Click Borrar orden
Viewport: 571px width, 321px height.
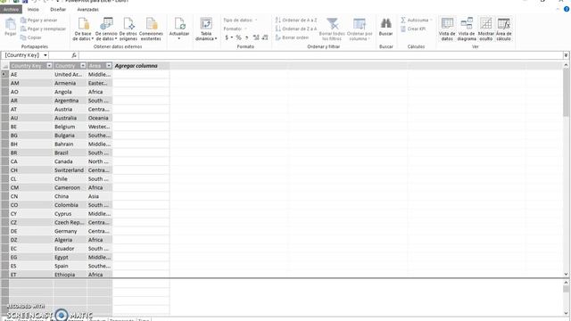click(x=292, y=37)
